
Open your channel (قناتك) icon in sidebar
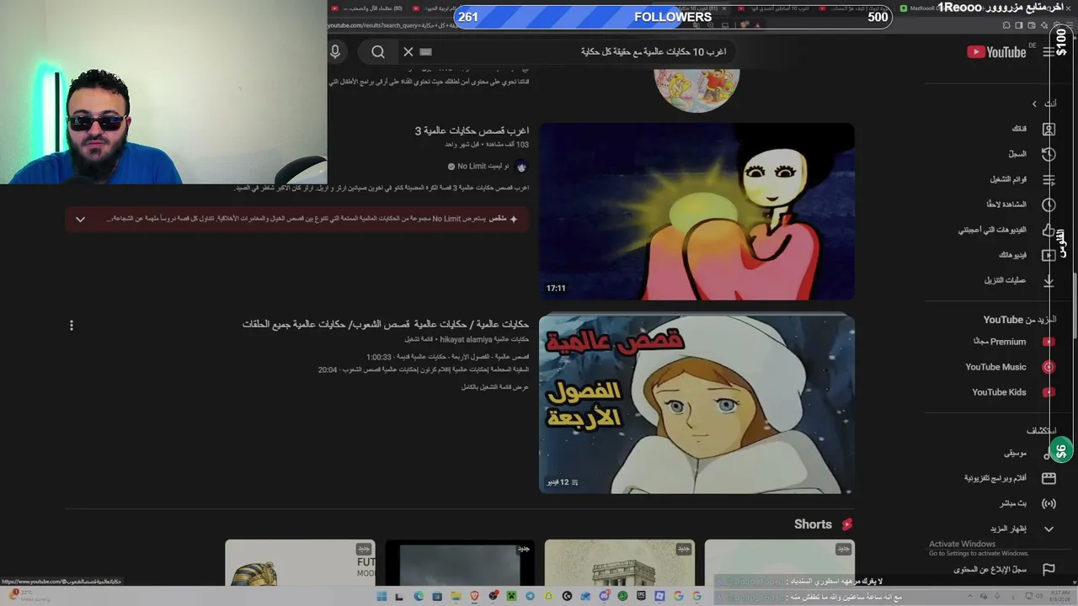(1049, 129)
